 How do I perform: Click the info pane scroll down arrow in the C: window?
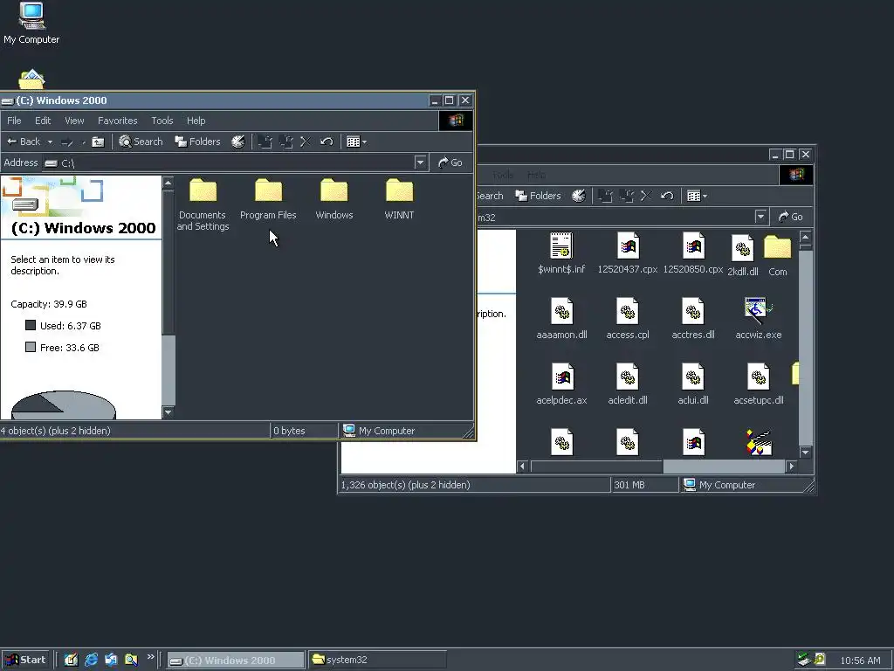[x=168, y=412]
